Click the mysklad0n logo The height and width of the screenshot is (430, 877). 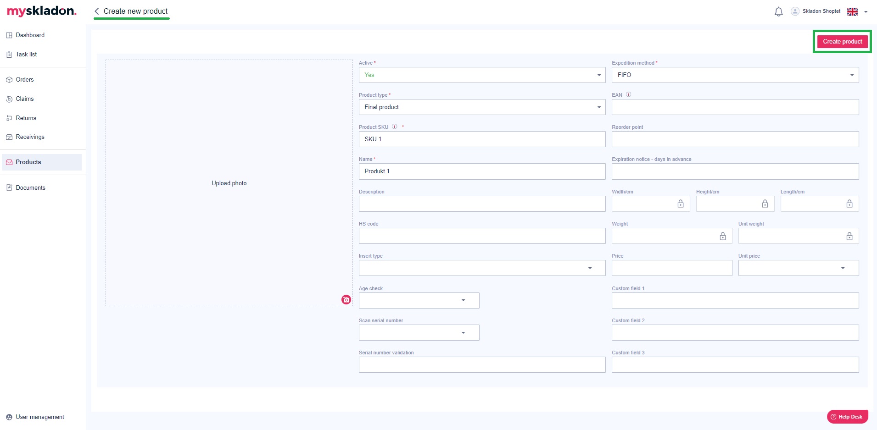42,11
